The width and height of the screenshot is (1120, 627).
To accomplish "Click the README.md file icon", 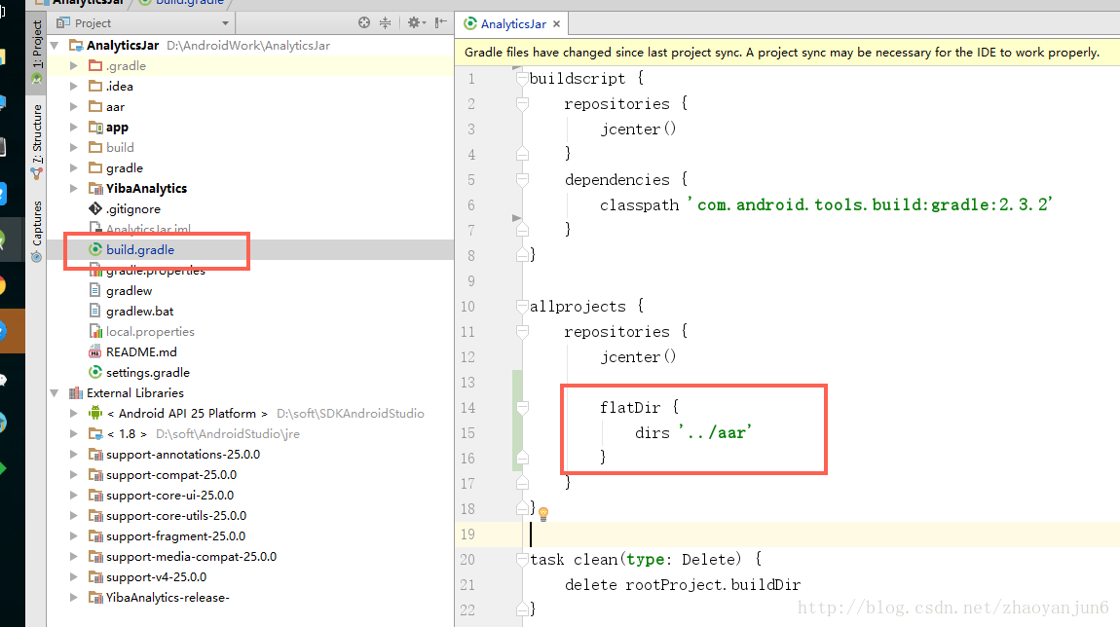I will pyautogui.click(x=95, y=351).
